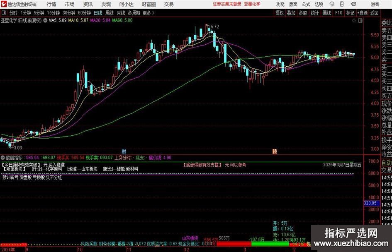Open the 交易 menu
The image size is (392, 252).
pyautogui.click(x=169, y=4)
